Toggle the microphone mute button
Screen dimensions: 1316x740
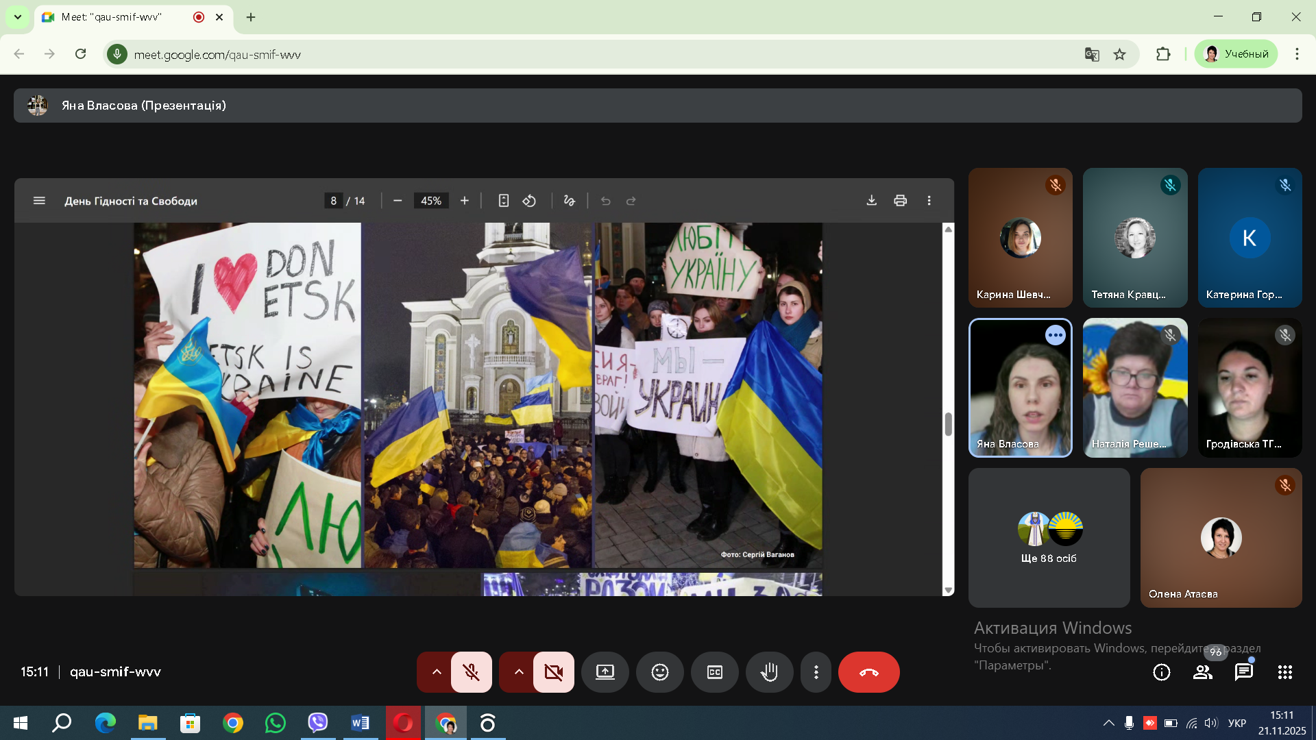coord(471,672)
